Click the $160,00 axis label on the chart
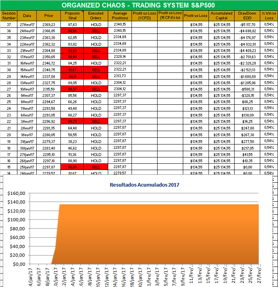The image size is (278, 287). tap(16, 193)
